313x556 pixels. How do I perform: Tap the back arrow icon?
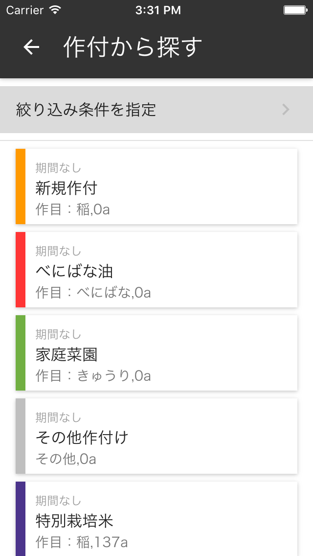point(31,47)
